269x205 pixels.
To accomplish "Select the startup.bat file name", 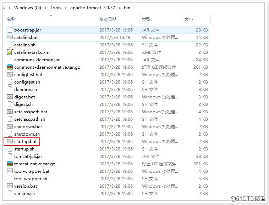I will point(26,142).
